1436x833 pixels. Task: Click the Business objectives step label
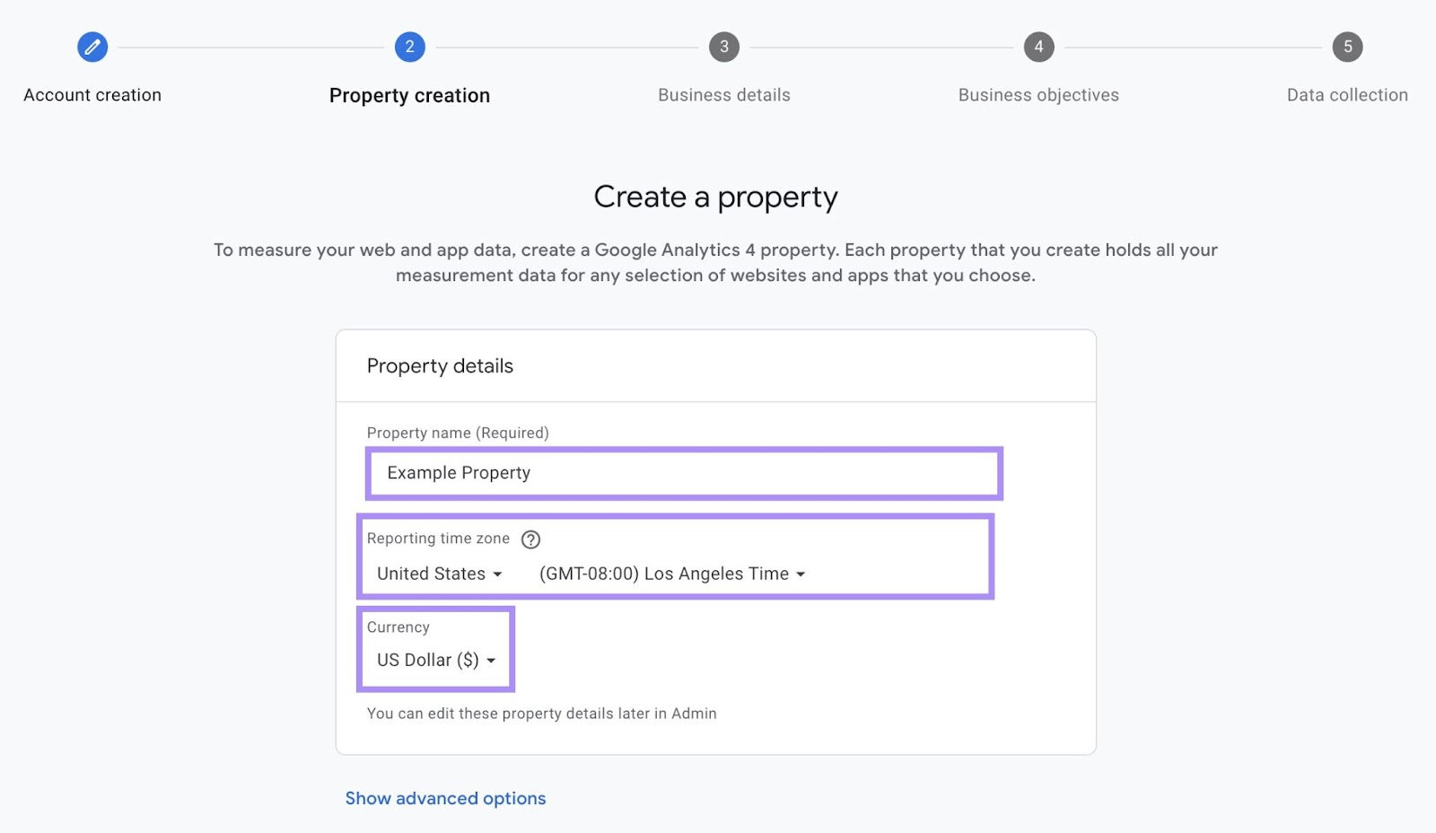(1038, 94)
